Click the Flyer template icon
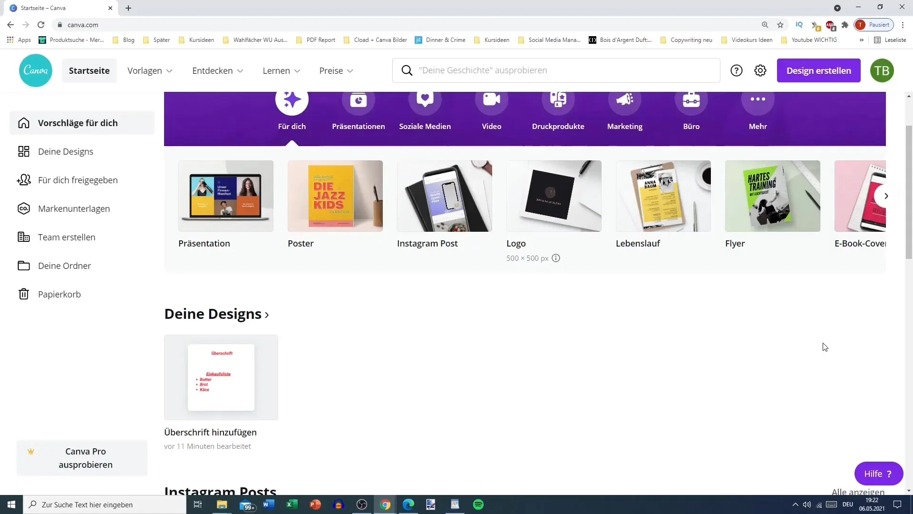Viewport: 913px width, 514px height. pyautogui.click(x=773, y=196)
